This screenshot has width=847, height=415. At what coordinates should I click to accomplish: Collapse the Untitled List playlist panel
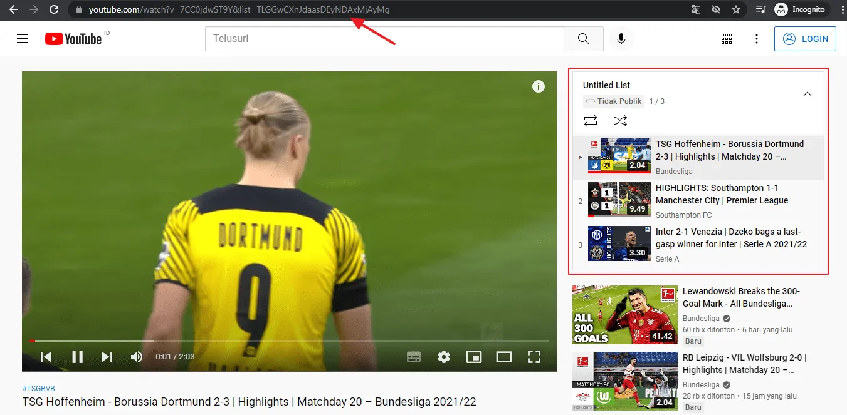click(808, 94)
